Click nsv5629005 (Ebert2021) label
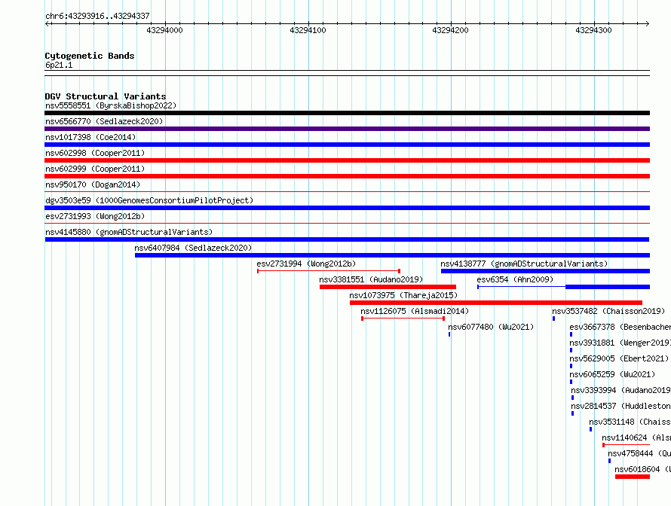This screenshot has height=506, width=671. coord(619,358)
